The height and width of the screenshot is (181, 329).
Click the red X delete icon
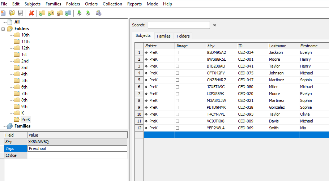point(31,13)
